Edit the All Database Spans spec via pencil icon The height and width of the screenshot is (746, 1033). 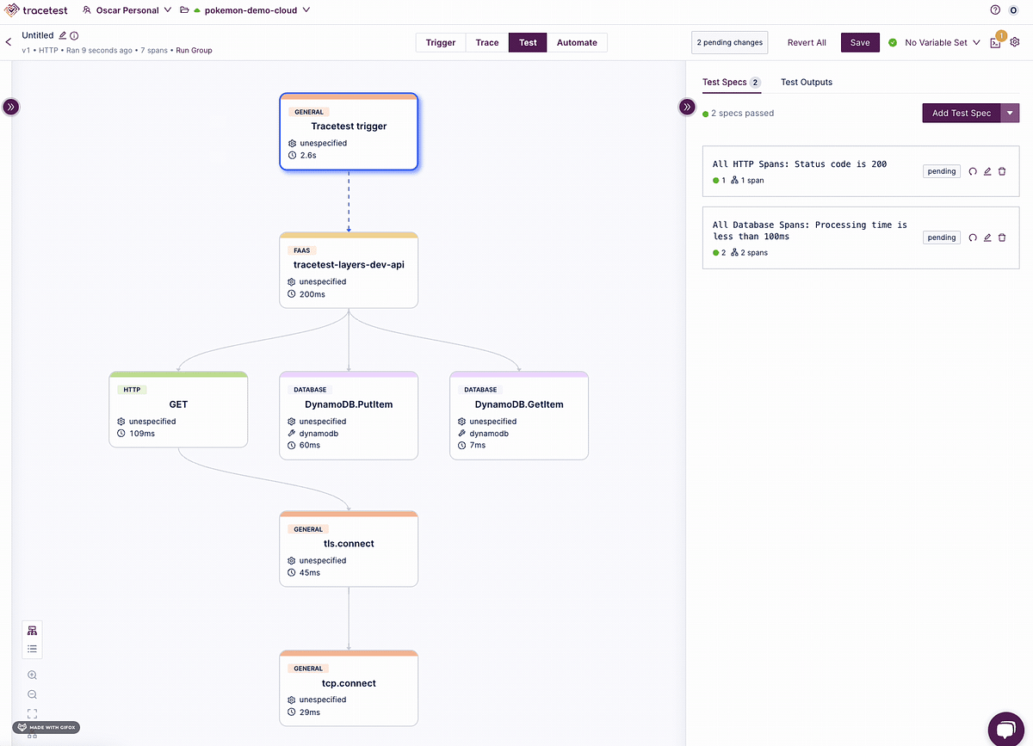tap(987, 237)
